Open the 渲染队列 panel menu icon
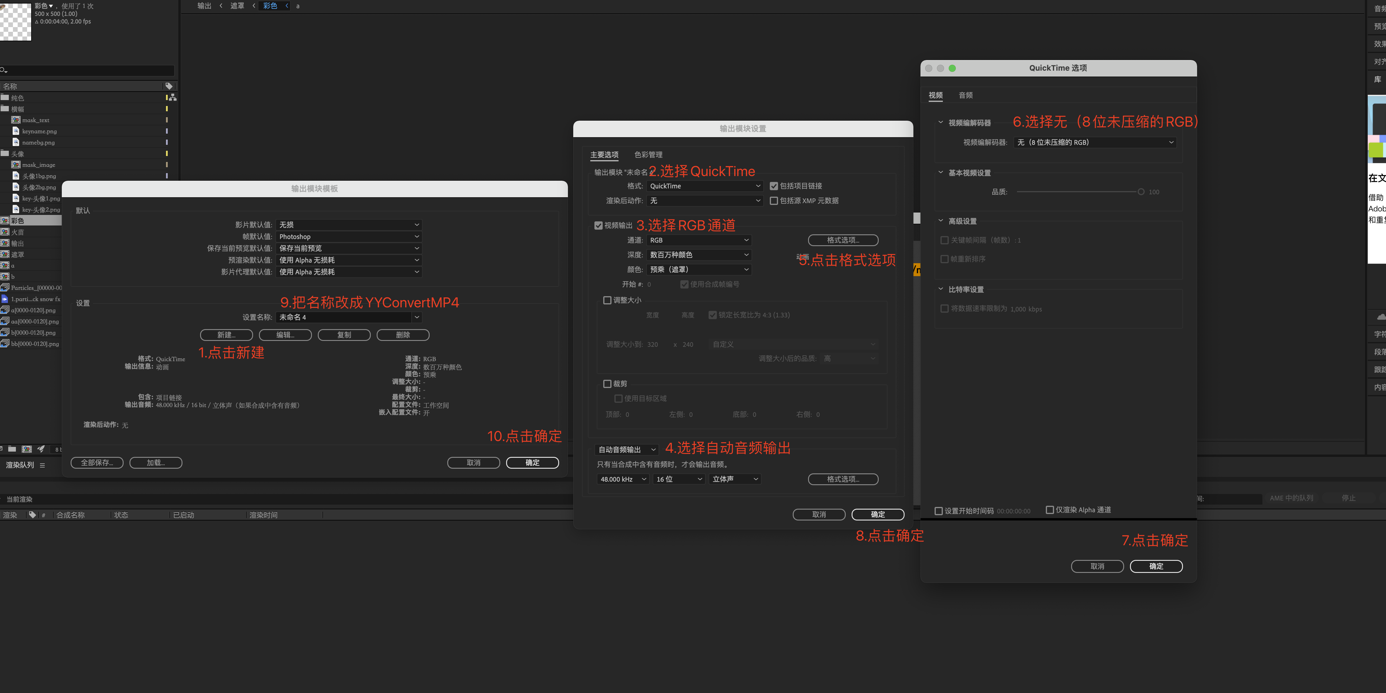 point(42,465)
